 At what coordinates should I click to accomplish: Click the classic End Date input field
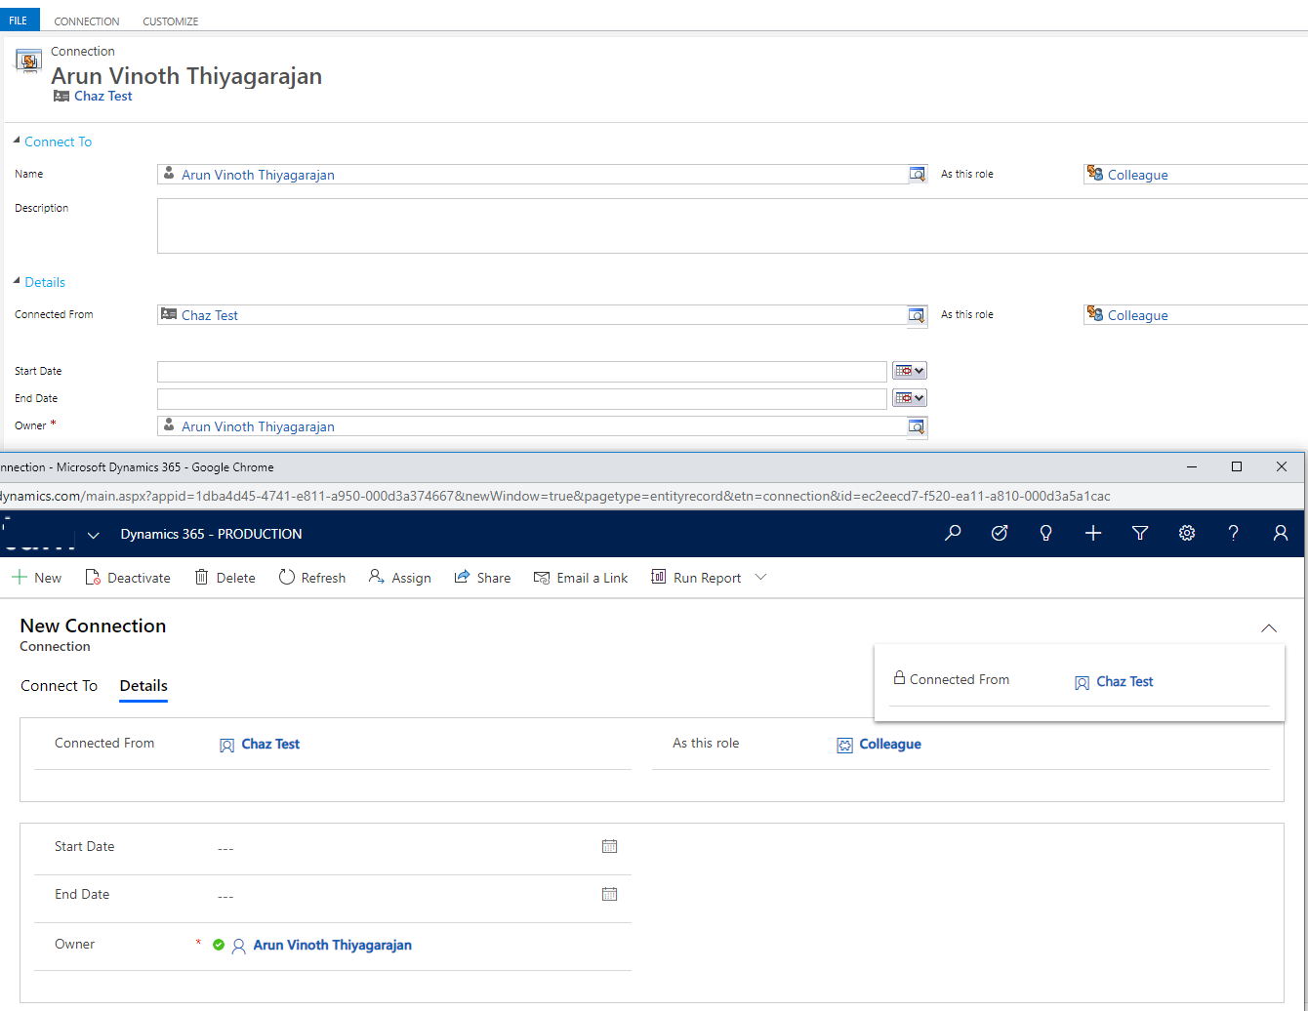(522, 398)
